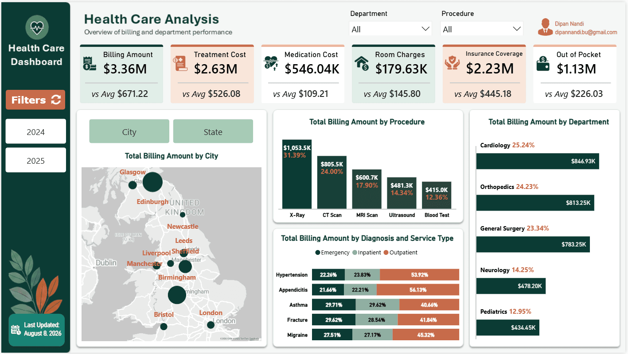Switch map view to State
The height and width of the screenshot is (354, 628).
point(213,131)
